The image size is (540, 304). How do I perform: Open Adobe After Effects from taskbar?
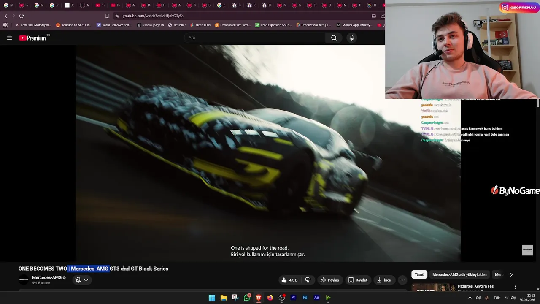[316, 298]
